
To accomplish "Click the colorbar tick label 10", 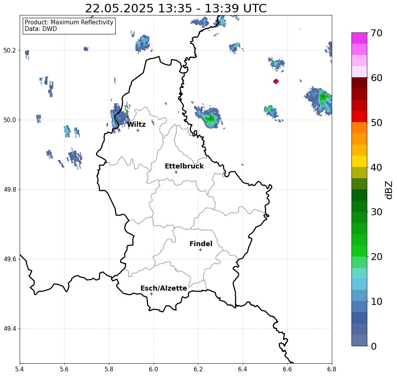I will click(x=377, y=301).
